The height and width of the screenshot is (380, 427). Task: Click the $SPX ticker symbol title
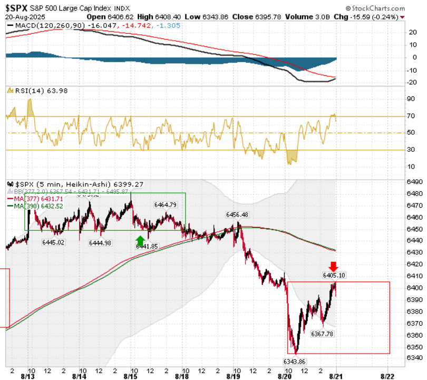coord(16,8)
